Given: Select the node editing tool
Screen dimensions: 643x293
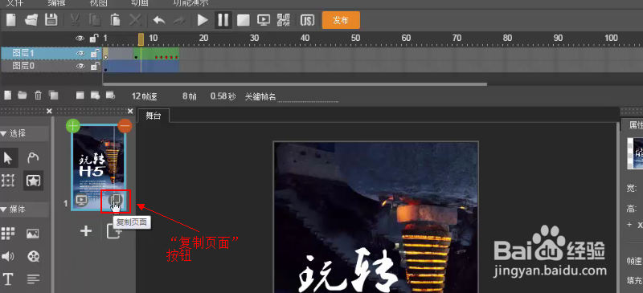Looking at the screenshot, I should [x=33, y=158].
